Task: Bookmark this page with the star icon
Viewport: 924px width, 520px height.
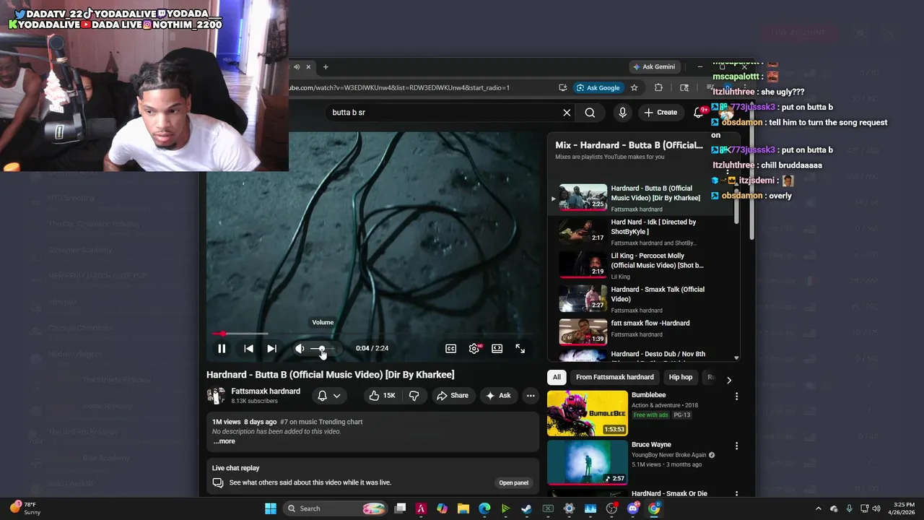Action: coord(634,87)
